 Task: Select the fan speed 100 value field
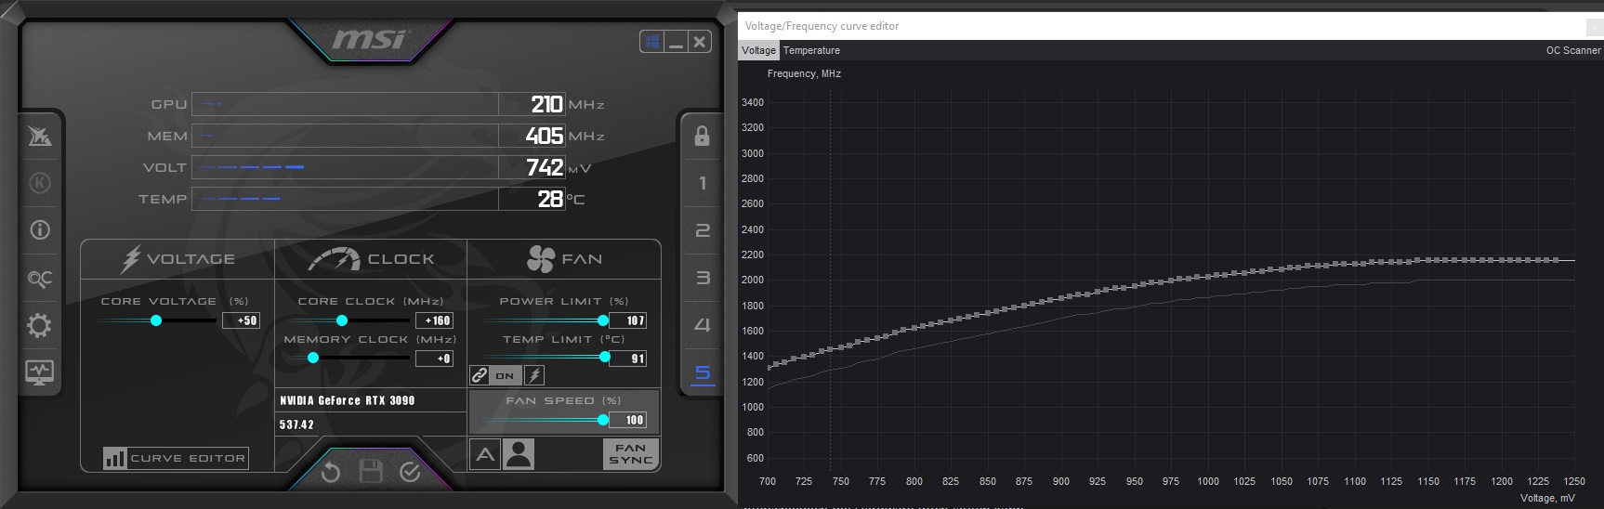(628, 420)
